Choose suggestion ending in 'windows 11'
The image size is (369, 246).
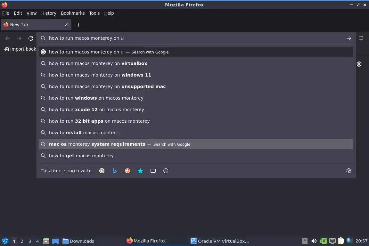coord(196,75)
